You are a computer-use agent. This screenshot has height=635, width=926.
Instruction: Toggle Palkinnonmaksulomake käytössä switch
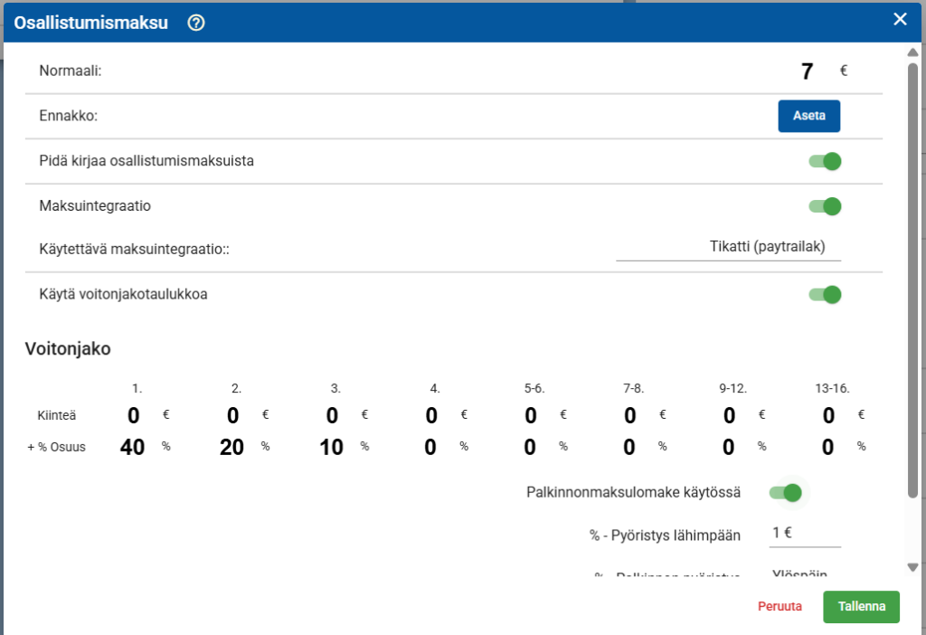pyautogui.click(x=785, y=492)
